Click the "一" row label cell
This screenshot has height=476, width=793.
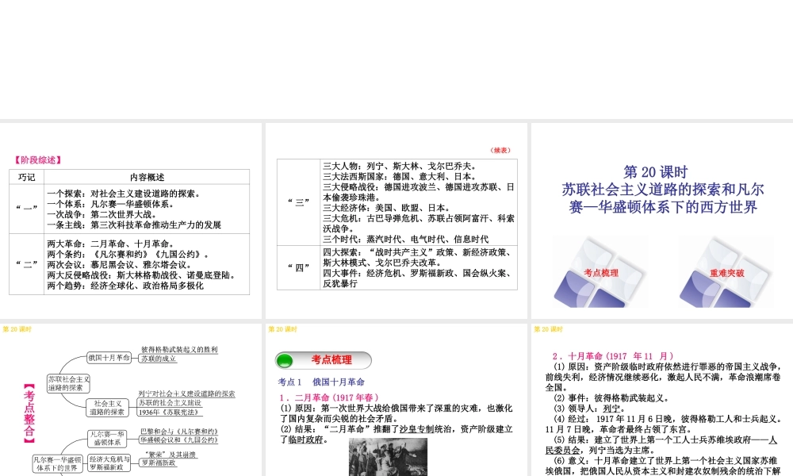[x=26, y=209]
